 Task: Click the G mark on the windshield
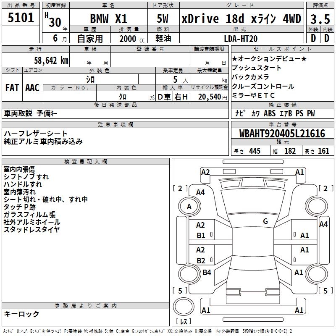tap(265, 221)
